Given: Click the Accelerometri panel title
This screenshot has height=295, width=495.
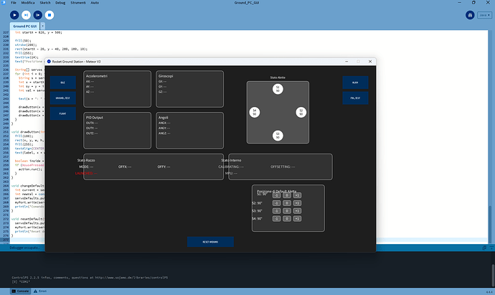Looking at the screenshot, I should [97, 76].
